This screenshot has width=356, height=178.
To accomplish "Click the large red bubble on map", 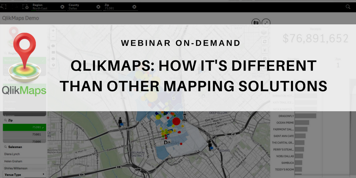I will click(176, 121).
